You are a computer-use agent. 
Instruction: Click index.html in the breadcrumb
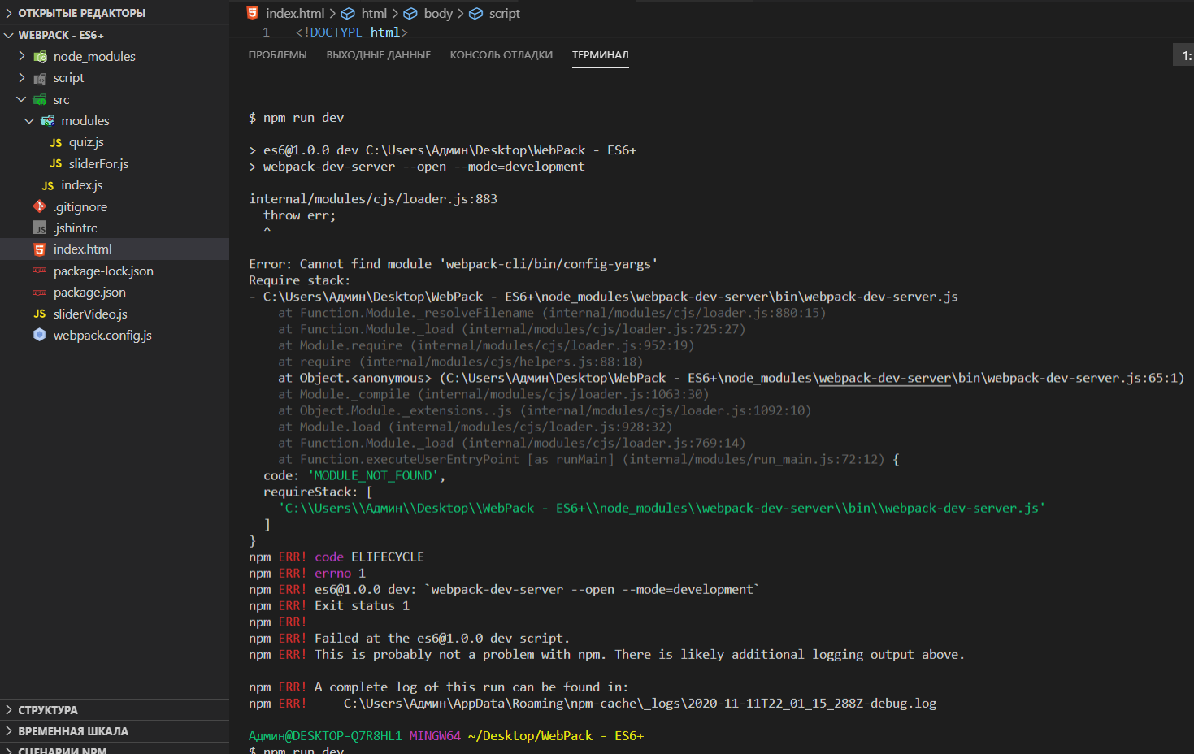pyautogui.click(x=295, y=14)
